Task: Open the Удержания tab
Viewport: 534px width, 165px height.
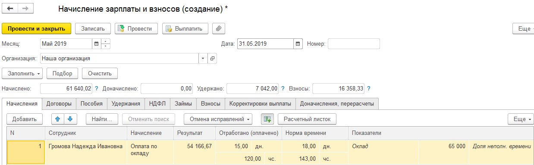Action: 126,103
